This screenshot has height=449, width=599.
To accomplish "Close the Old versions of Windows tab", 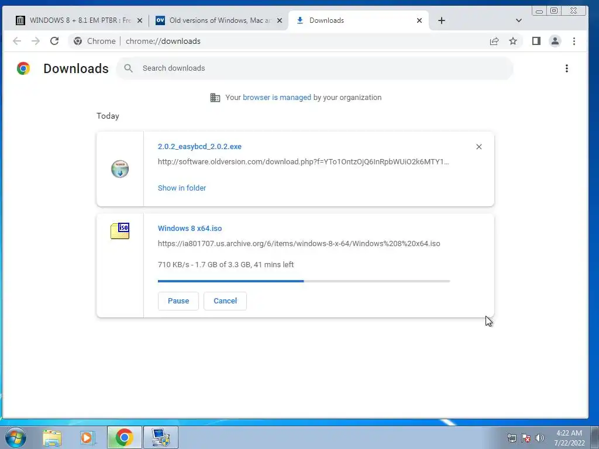I will (x=280, y=20).
